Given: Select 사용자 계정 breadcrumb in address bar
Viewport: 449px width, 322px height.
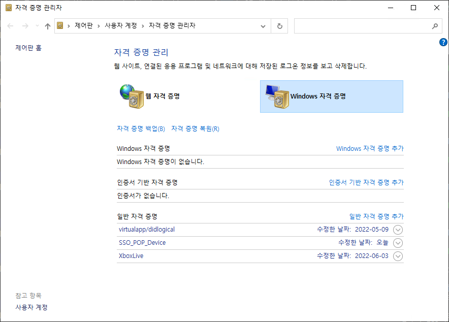Looking at the screenshot, I should (x=120, y=26).
